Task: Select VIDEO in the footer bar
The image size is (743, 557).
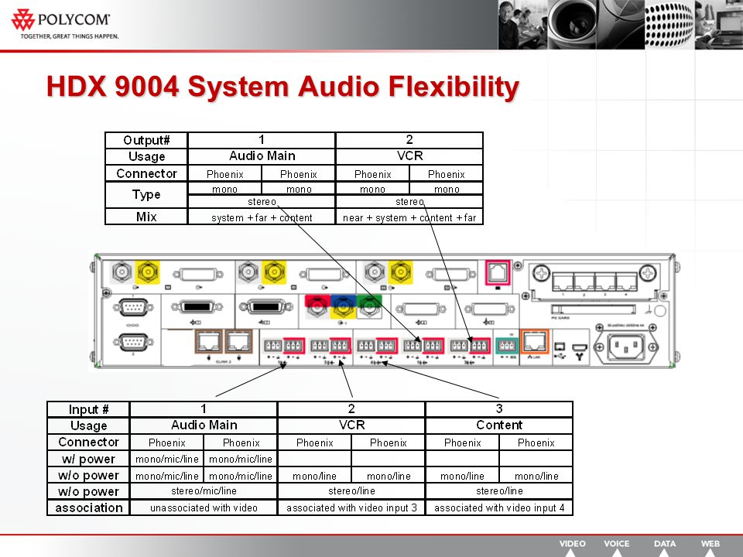Action: coord(572,544)
